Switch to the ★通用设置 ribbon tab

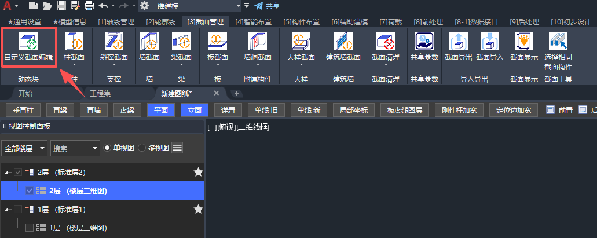pyautogui.click(x=24, y=21)
